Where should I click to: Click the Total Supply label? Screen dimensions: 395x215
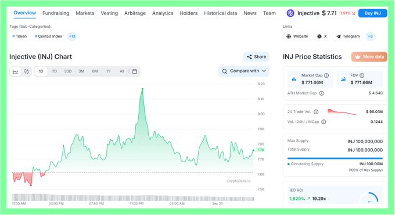tap(298, 150)
